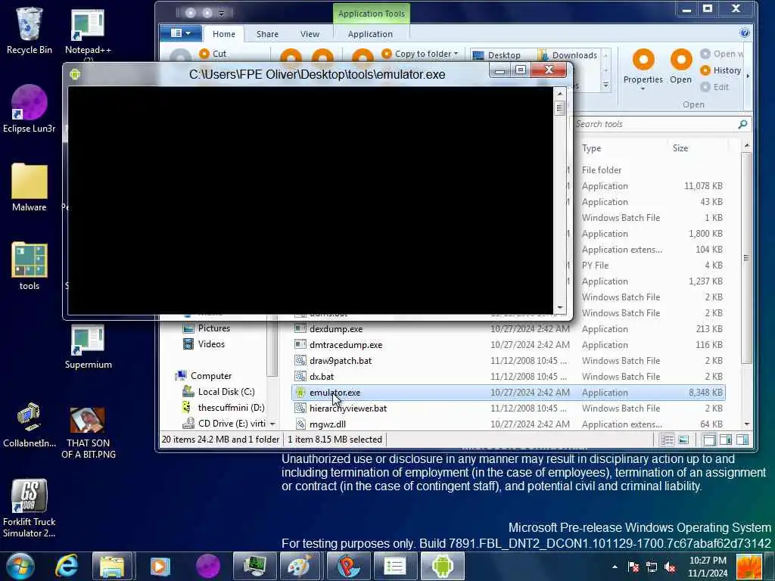The height and width of the screenshot is (581, 775).
Task: Expand the ribbon destination gallery list
Action: (605, 86)
